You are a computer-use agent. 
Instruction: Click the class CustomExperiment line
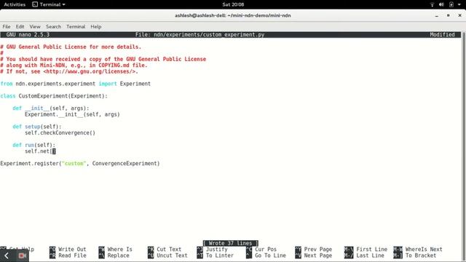click(x=54, y=96)
